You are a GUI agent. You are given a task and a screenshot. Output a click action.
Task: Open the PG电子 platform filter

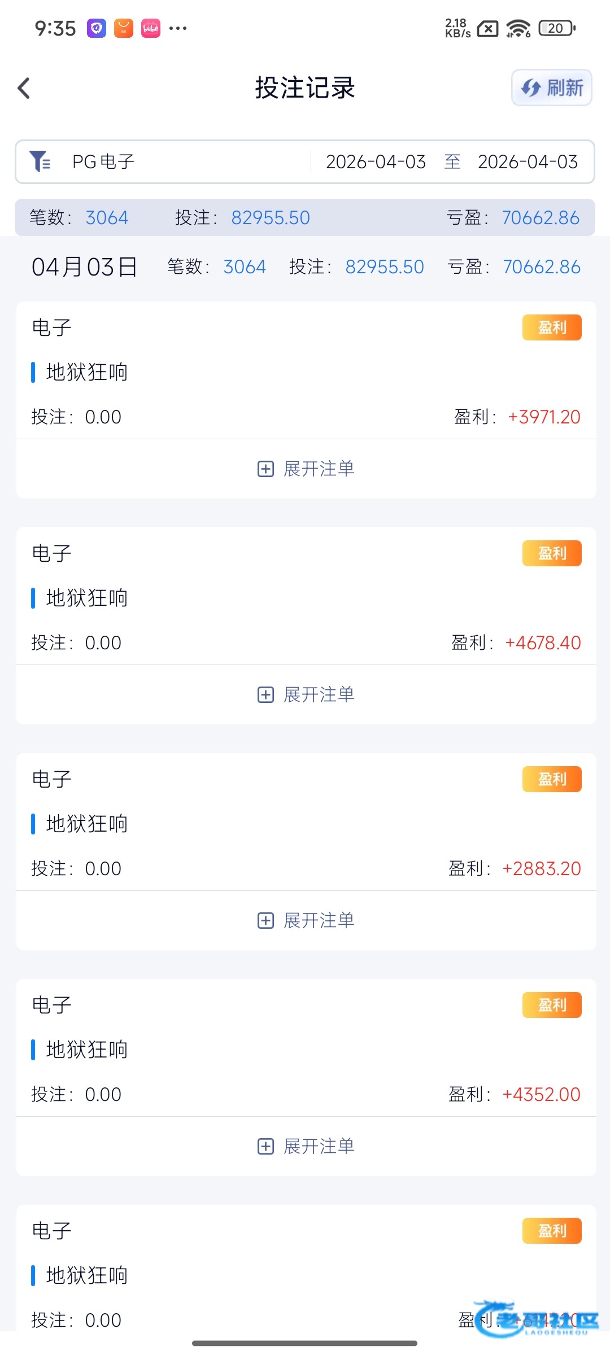pyautogui.click(x=103, y=162)
